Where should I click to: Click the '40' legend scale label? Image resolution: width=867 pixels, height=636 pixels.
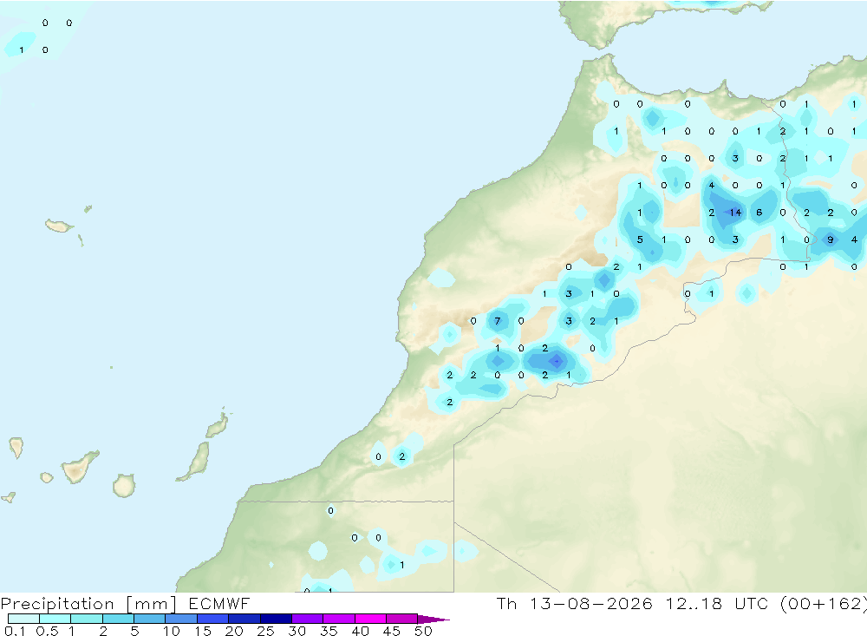point(361,631)
